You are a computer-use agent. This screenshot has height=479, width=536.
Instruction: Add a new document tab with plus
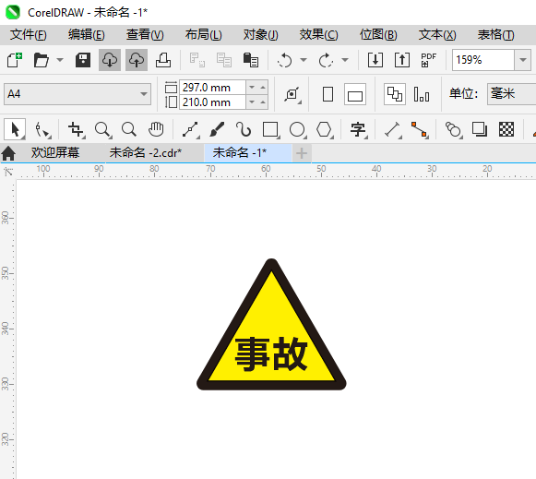[302, 153]
